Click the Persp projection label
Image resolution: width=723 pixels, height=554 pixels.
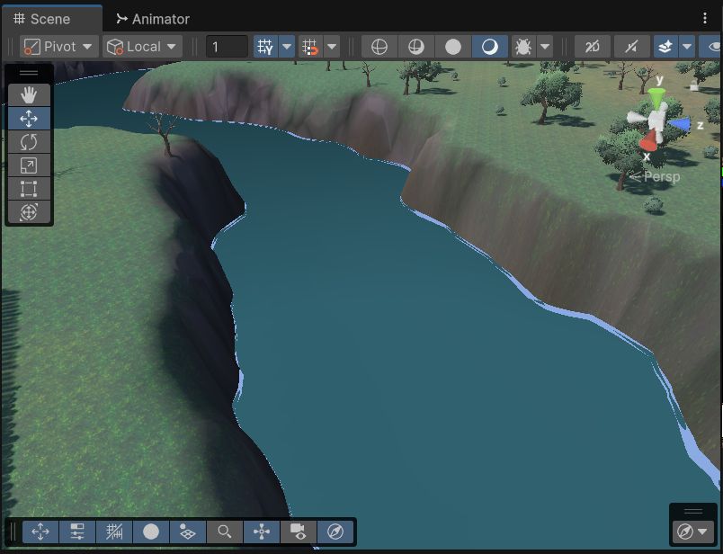pos(660,177)
